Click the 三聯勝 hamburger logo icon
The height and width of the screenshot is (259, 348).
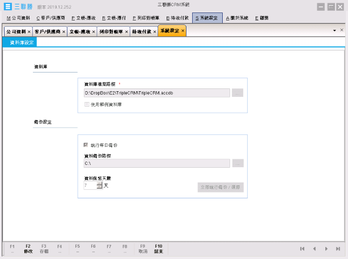[x=7, y=6]
